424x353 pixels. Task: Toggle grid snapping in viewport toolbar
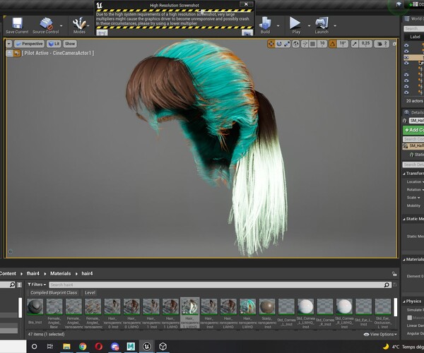point(313,44)
